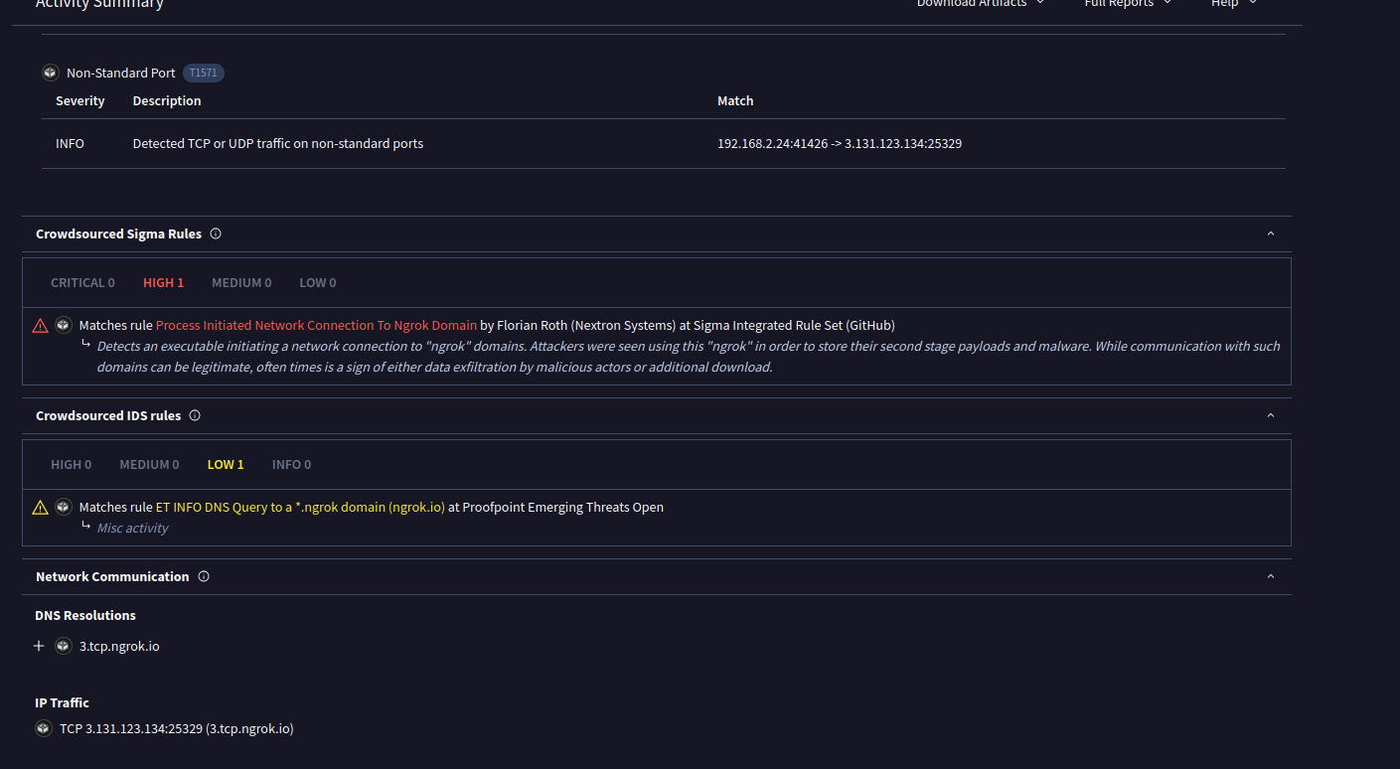
Task: Click sandbox icon beside the TCP IP Traffic entry
Action: pyautogui.click(x=44, y=729)
